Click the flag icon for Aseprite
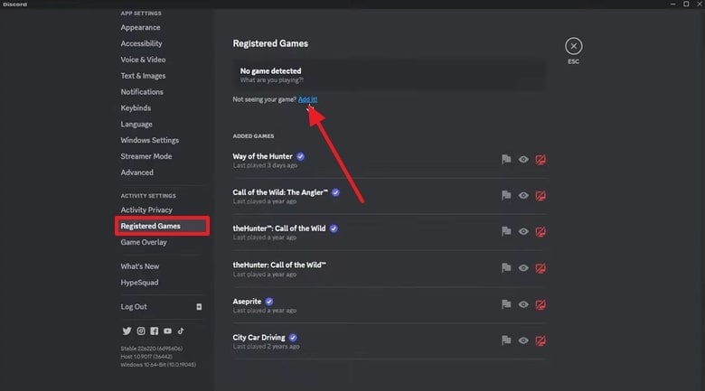 pyautogui.click(x=506, y=304)
